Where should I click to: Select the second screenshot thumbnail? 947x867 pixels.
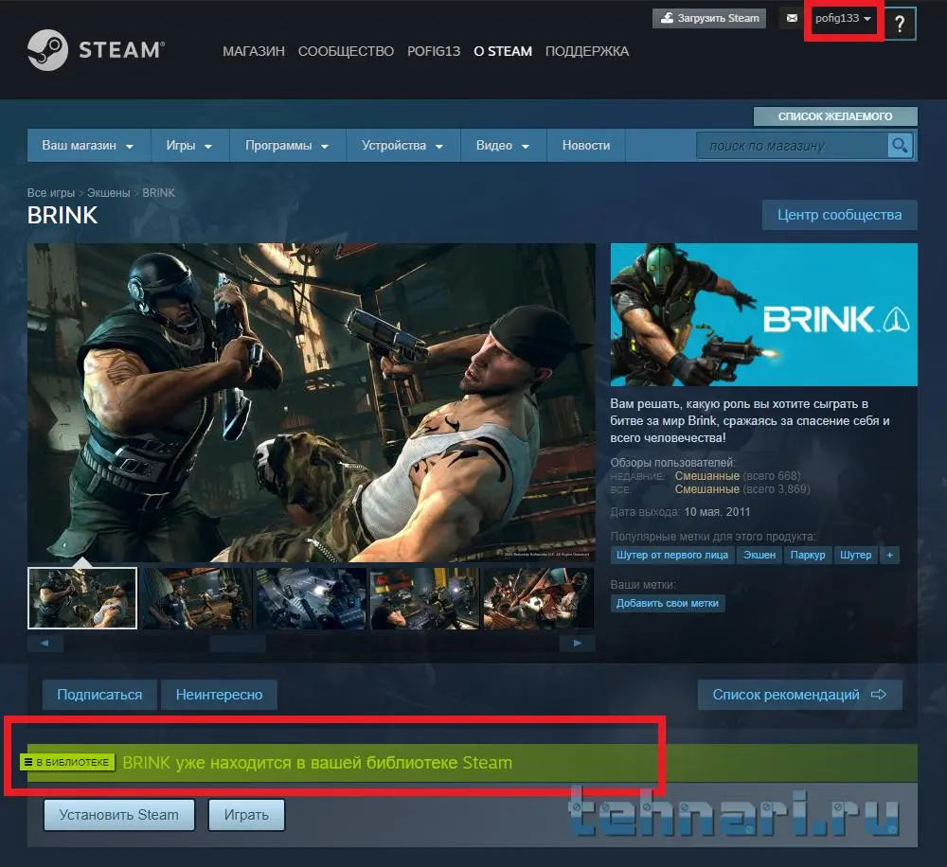(x=196, y=598)
